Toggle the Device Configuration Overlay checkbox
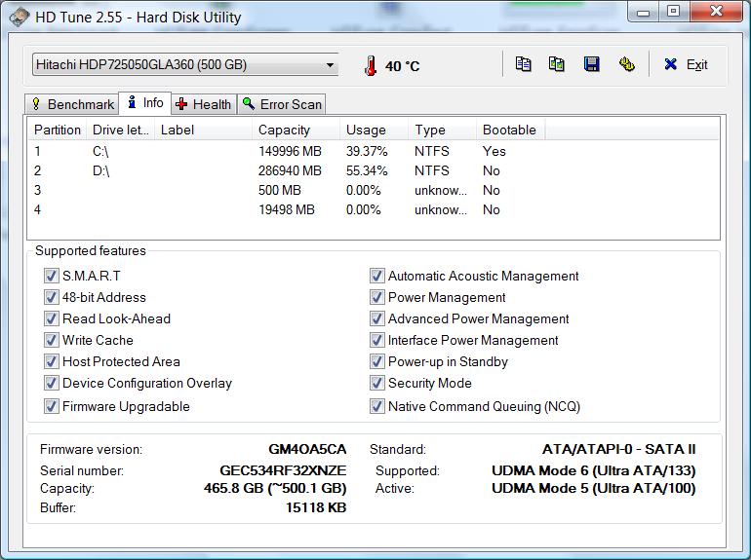The image size is (751, 560). click(x=52, y=383)
